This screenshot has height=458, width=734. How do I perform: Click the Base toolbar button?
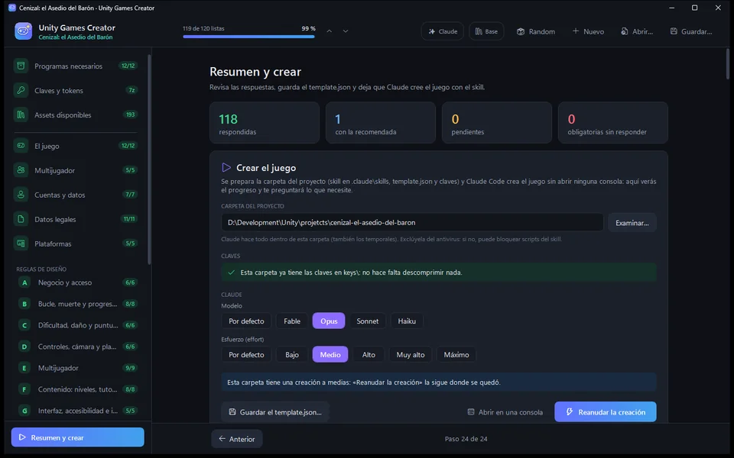tap(486, 31)
